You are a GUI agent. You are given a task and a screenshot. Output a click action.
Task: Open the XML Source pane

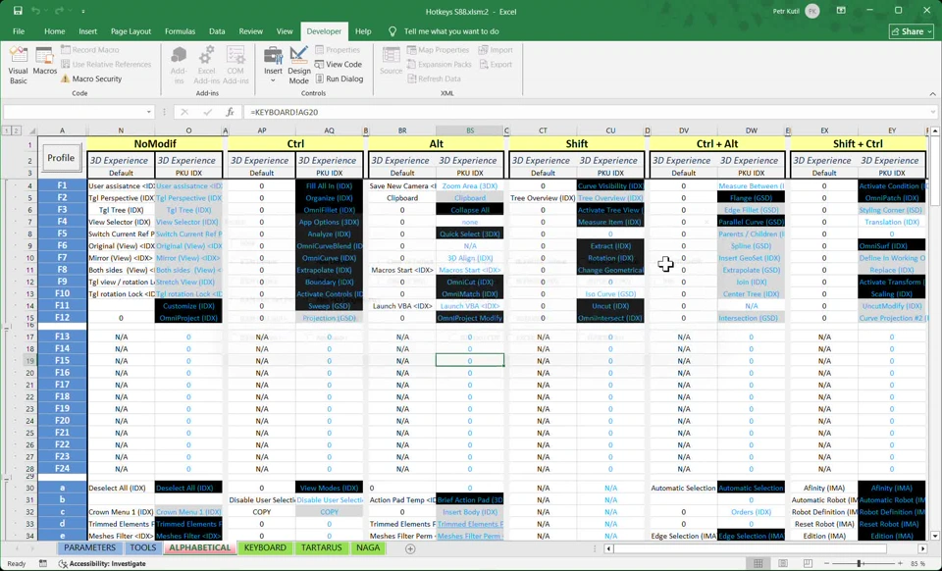pyautogui.click(x=392, y=61)
